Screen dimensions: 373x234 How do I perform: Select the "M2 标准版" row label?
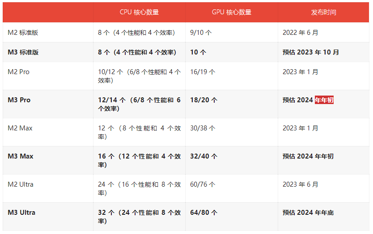tap(23, 33)
